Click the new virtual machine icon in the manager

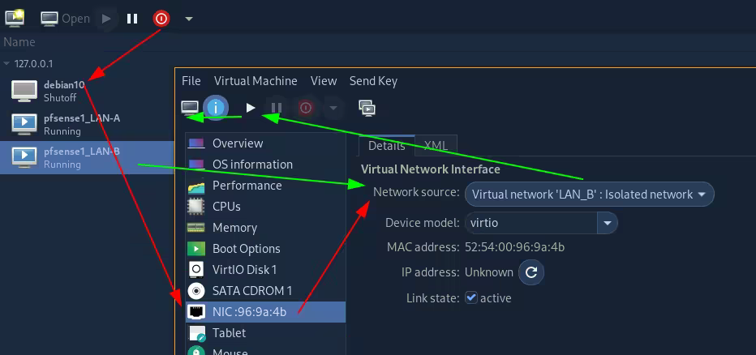pos(15,19)
